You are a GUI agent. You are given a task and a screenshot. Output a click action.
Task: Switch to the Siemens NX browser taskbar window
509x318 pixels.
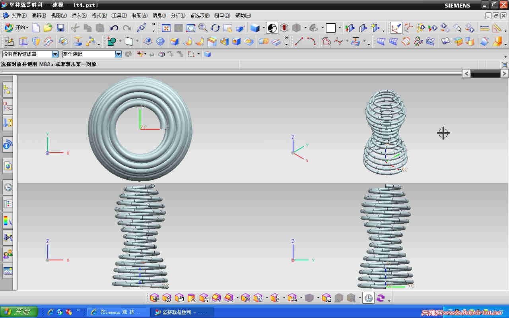coord(118,312)
